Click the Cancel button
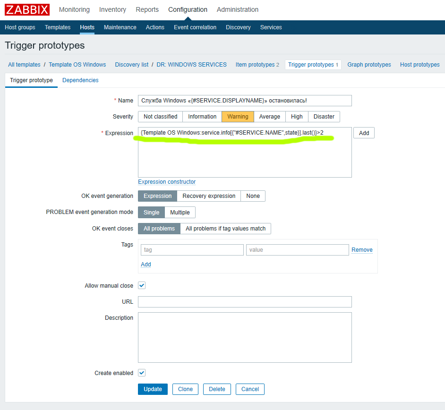The height and width of the screenshot is (410, 445). pyautogui.click(x=250, y=389)
